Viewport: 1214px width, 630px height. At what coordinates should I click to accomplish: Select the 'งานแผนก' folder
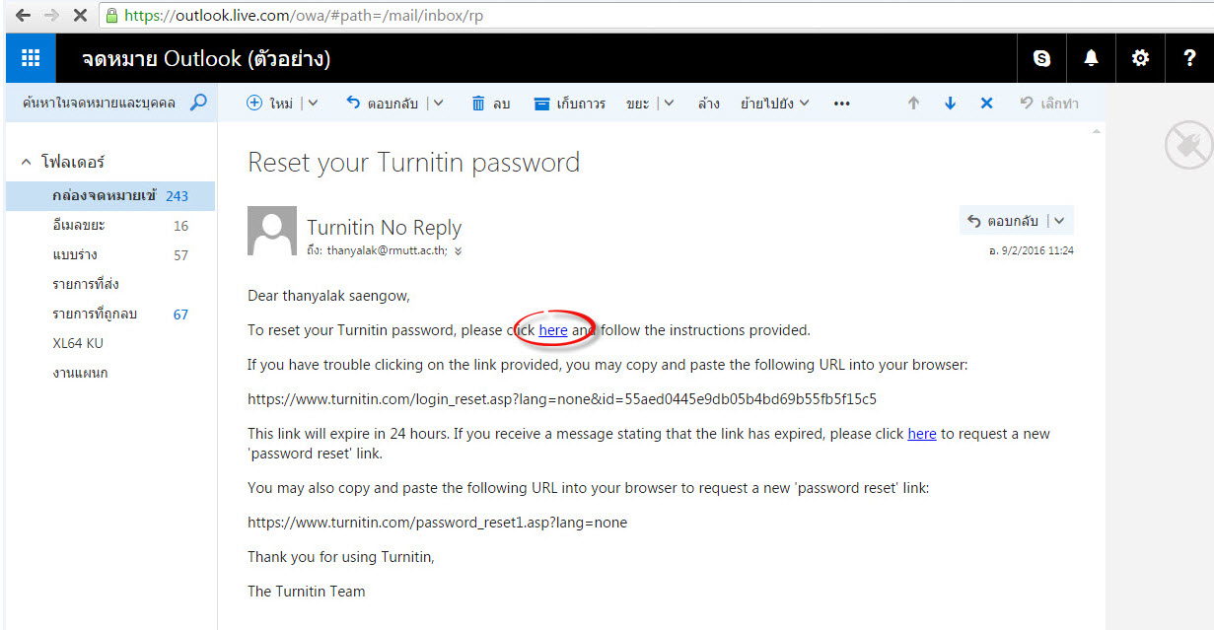(110, 373)
